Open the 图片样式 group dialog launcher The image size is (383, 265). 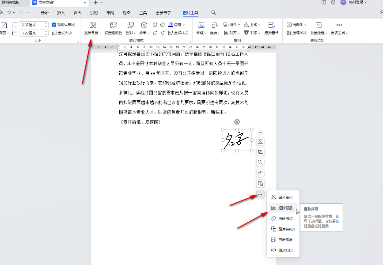point(190,41)
